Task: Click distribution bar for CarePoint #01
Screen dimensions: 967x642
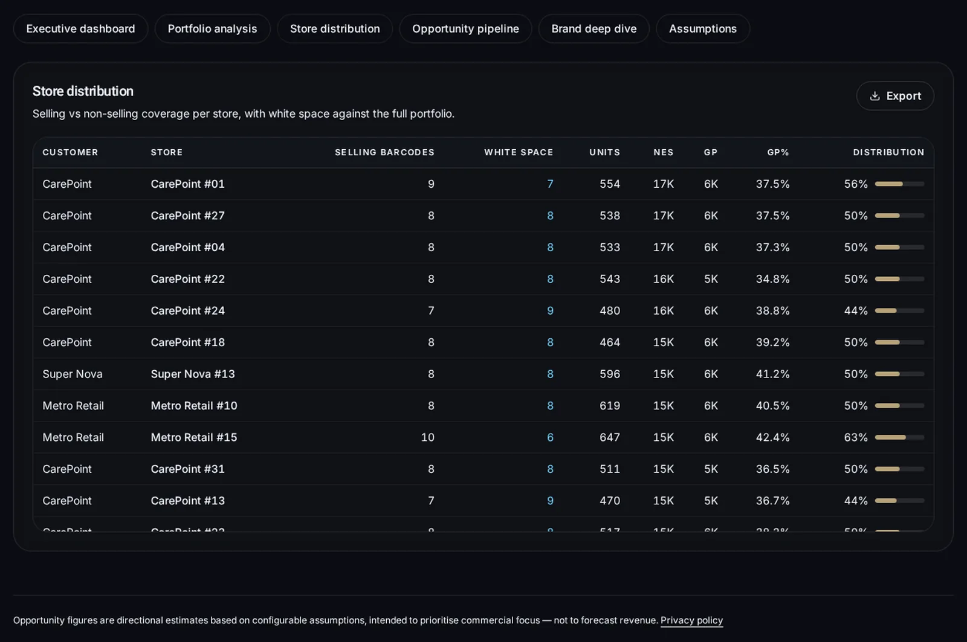Action: [900, 184]
